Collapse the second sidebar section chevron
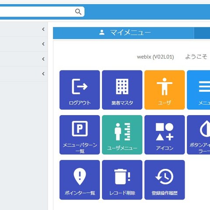The image size is (210, 210). click(43, 44)
